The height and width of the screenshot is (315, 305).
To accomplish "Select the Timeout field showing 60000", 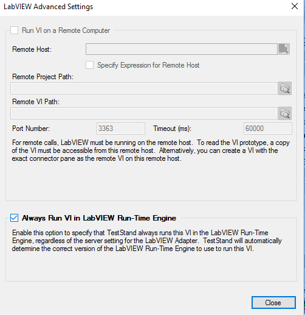I will [x=268, y=129].
